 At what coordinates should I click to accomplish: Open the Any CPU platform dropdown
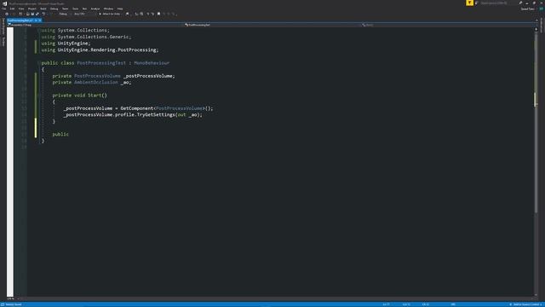[x=84, y=14]
